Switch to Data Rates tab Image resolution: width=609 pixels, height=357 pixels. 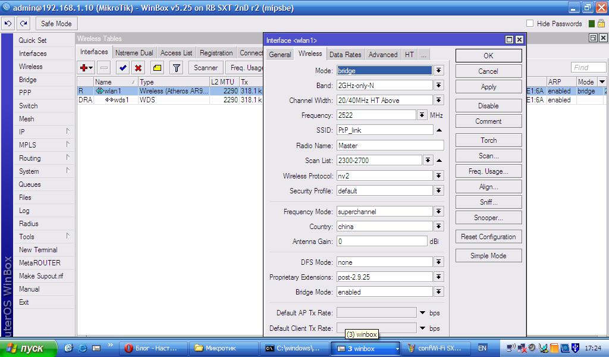click(x=346, y=55)
